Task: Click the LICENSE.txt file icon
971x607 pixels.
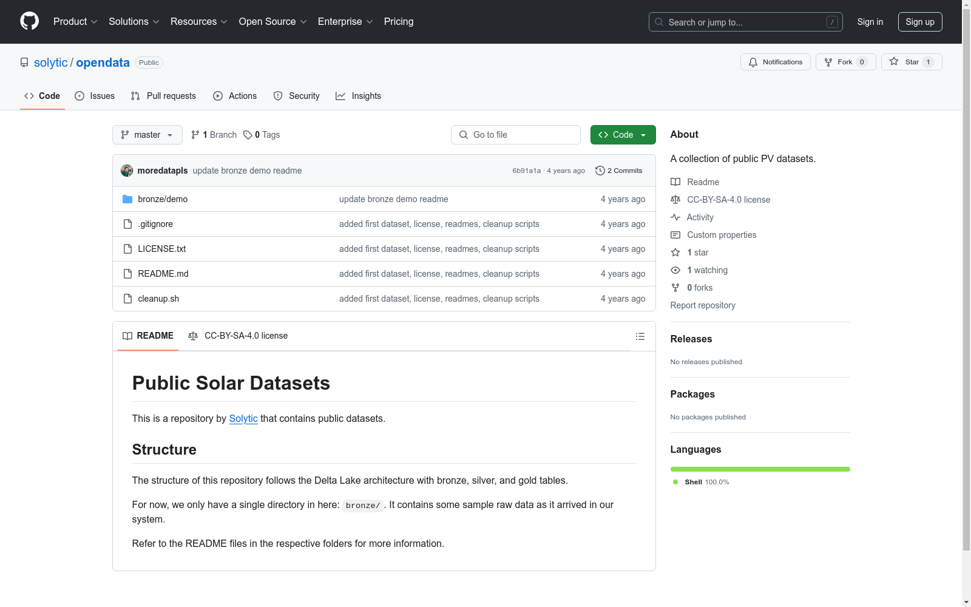Action: 127,249
